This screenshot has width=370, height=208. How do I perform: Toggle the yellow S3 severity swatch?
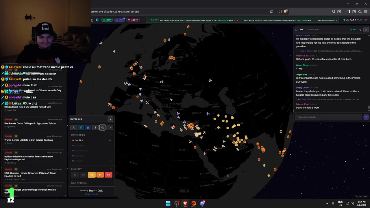(92, 175)
